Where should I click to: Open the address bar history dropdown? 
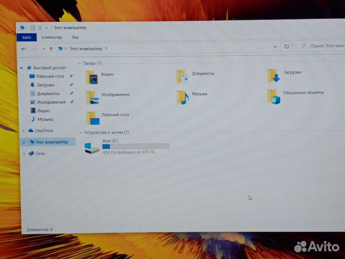coord(275,47)
